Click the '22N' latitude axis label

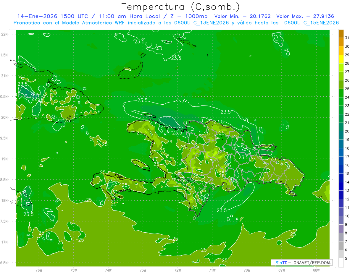pos(5,34)
